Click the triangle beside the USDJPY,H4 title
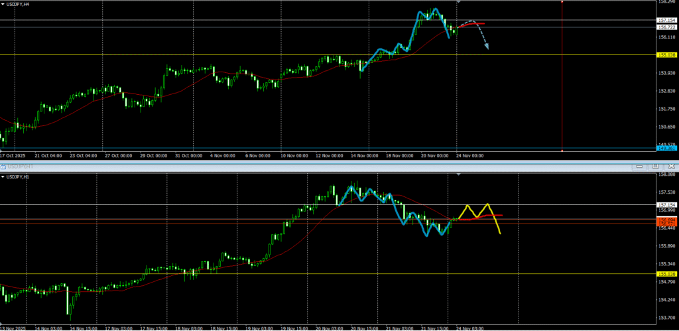 pyautogui.click(x=3, y=4)
